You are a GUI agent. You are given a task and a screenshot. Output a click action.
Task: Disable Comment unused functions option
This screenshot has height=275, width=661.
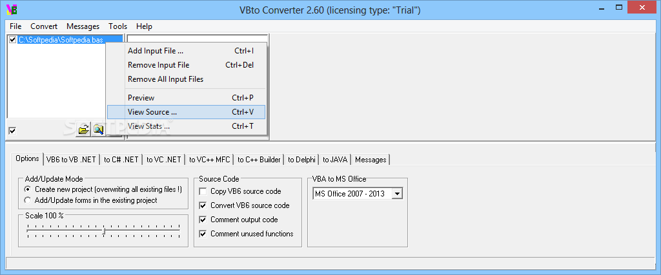coord(203,234)
